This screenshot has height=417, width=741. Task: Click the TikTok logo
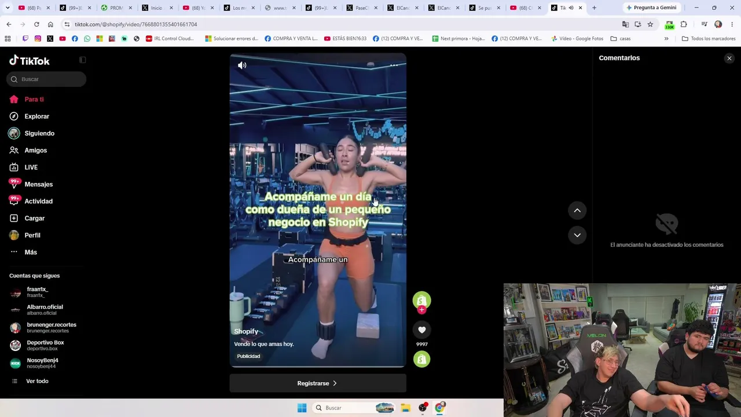click(30, 61)
